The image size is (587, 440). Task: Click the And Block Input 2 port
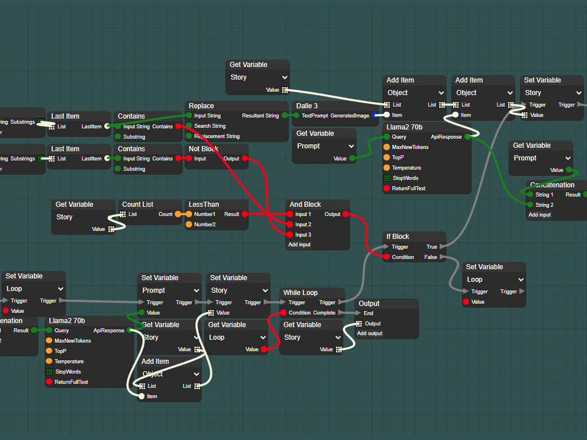[289, 225]
